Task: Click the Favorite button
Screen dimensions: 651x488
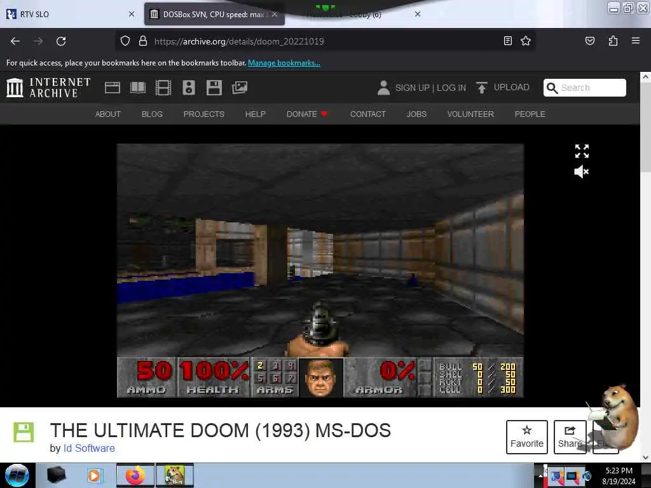Action: [526, 437]
